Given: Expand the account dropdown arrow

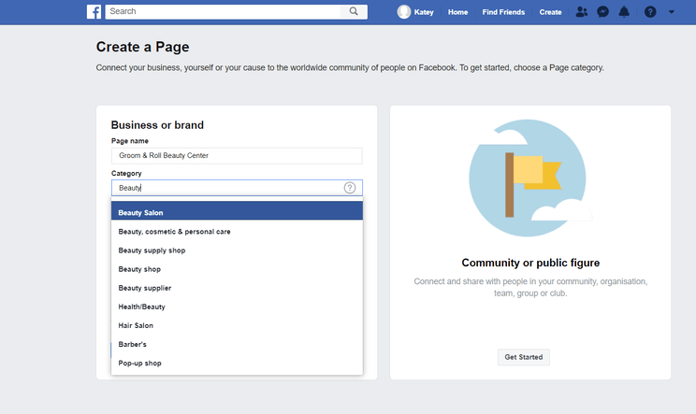Looking at the screenshot, I should (x=672, y=12).
